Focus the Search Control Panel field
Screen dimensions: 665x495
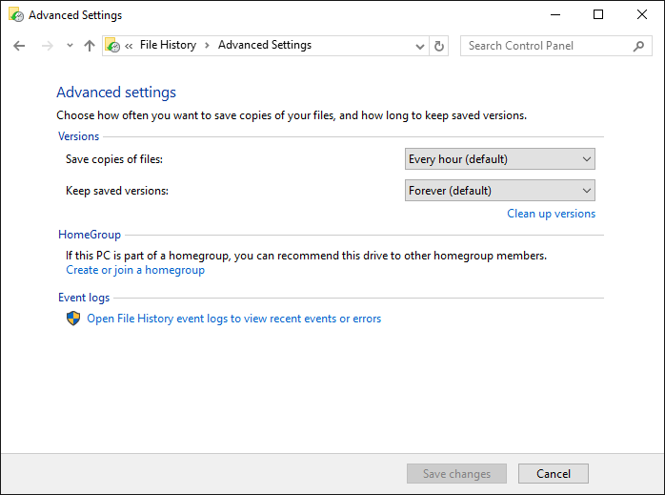tap(556, 46)
